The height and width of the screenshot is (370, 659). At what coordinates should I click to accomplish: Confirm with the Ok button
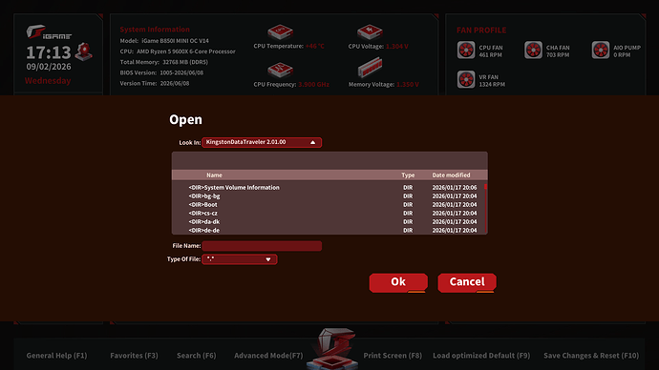[398, 282]
